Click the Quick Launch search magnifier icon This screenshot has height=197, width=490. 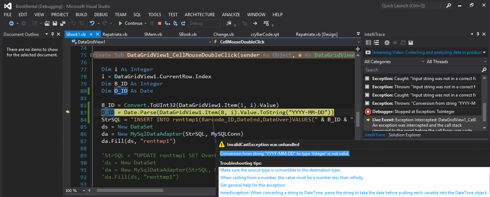pyautogui.click(x=449, y=5)
